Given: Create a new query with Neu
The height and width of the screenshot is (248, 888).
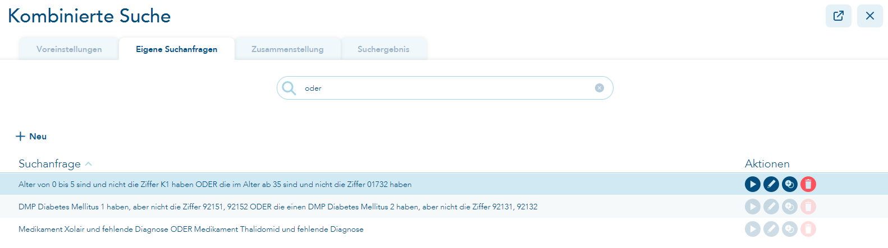Looking at the screenshot, I should [x=31, y=136].
